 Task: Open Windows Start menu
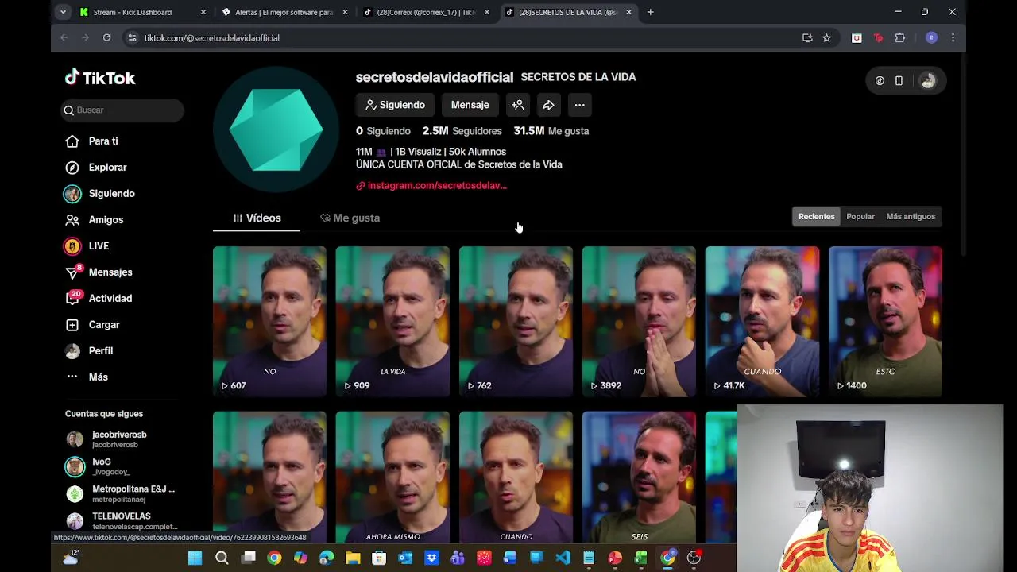tap(195, 558)
